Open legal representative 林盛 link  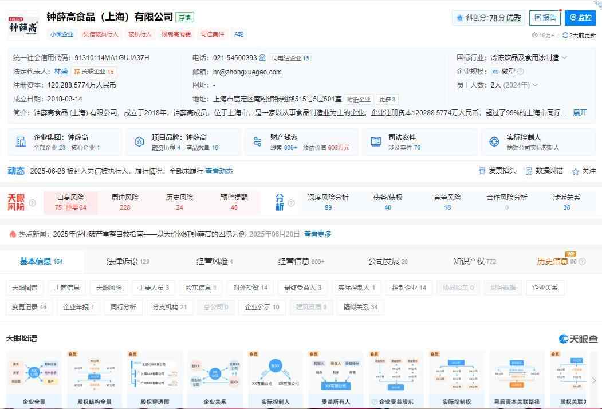(61, 72)
